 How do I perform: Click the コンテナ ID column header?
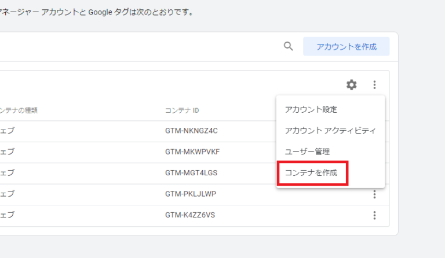[x=182, y=110]
